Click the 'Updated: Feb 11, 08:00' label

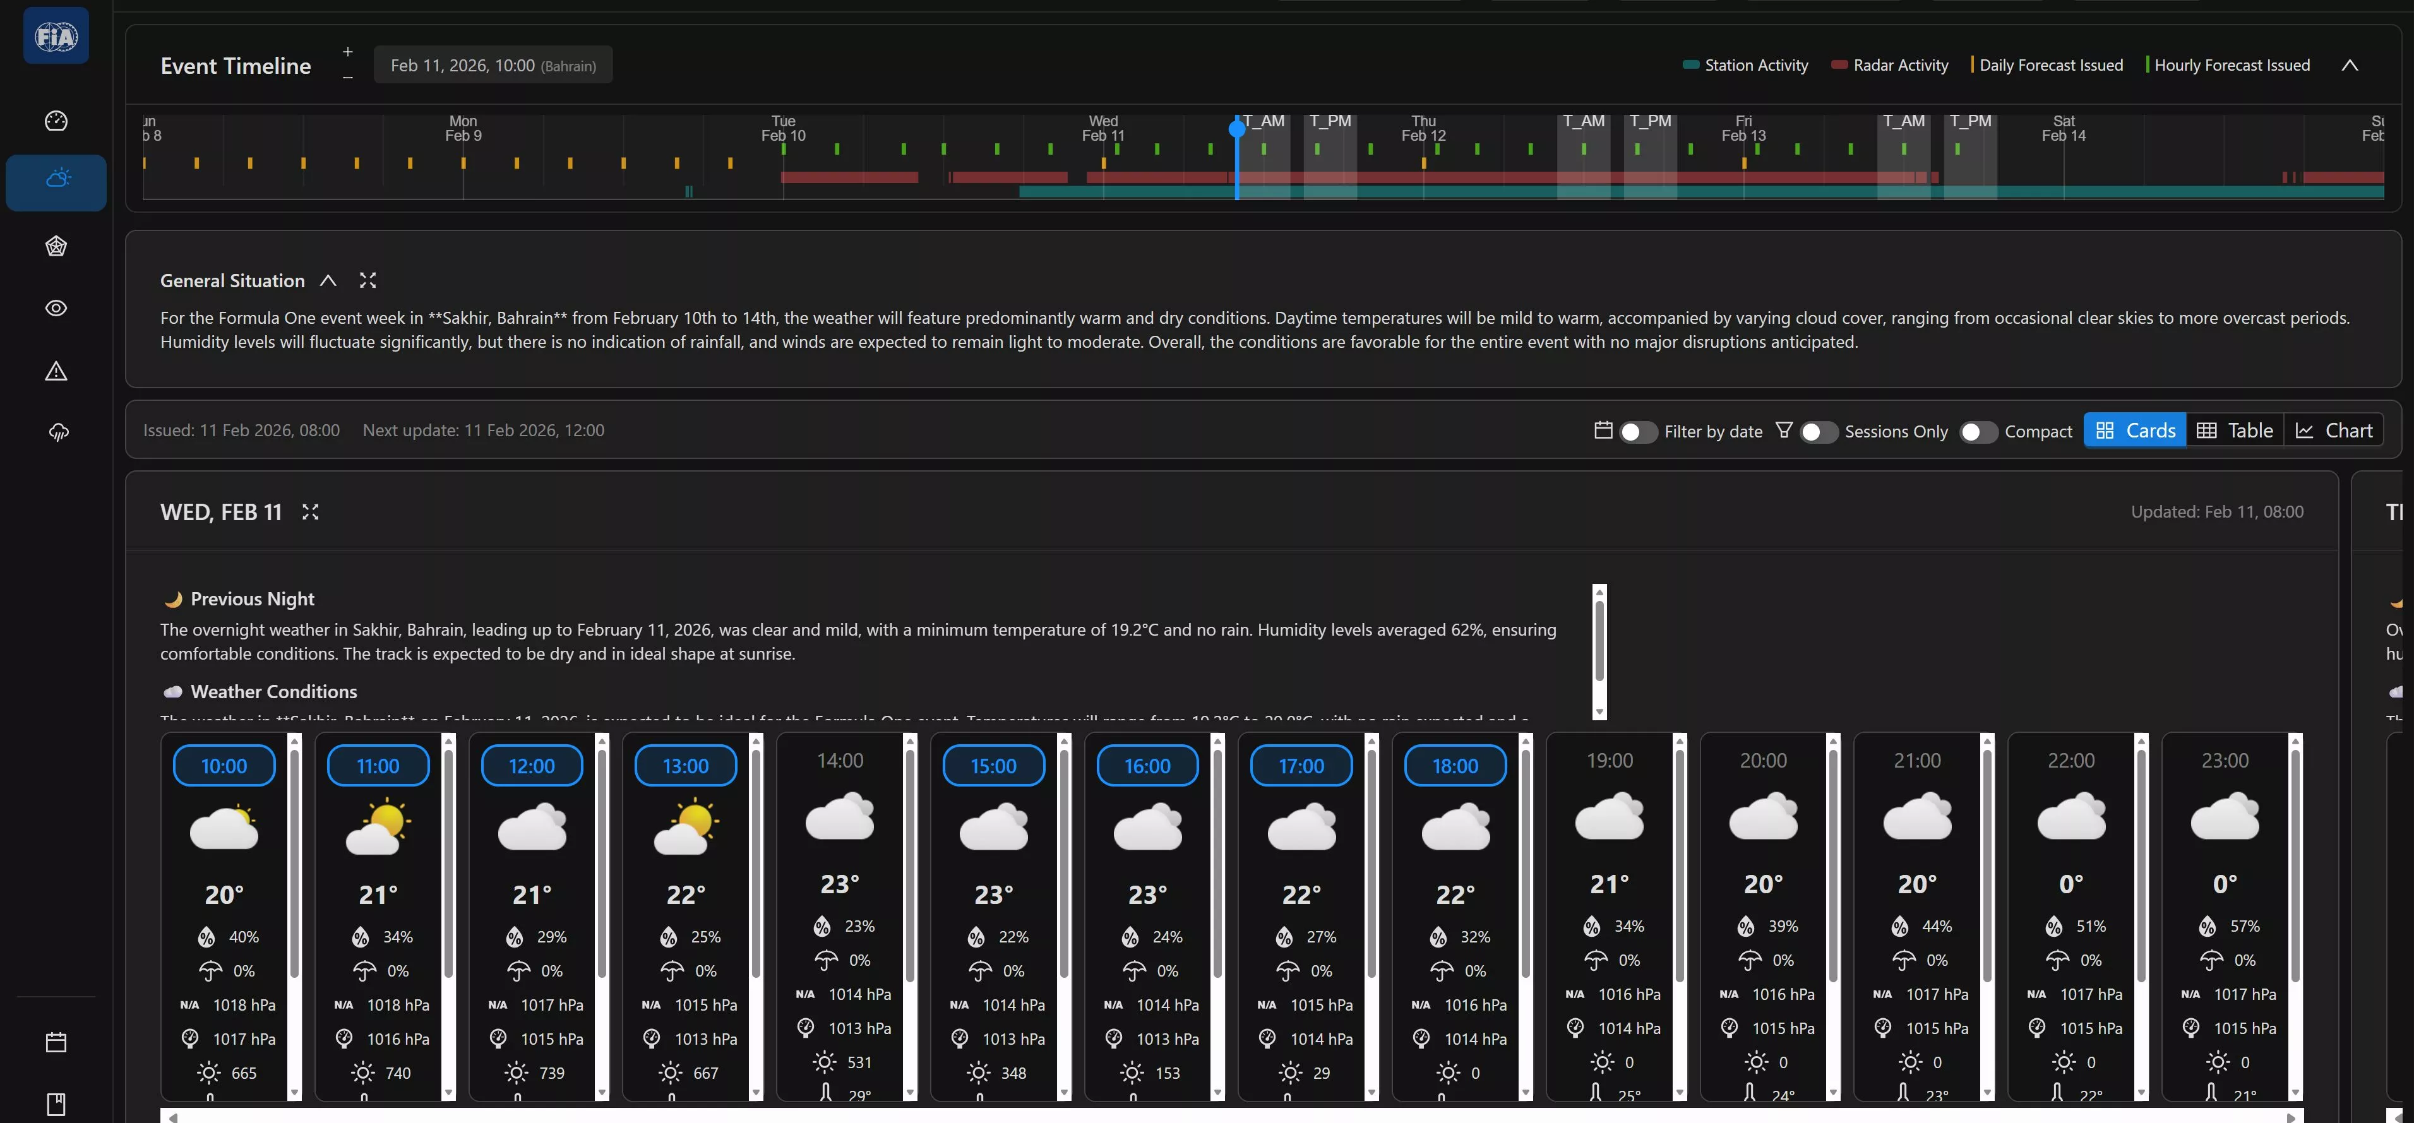(2217, 511)
